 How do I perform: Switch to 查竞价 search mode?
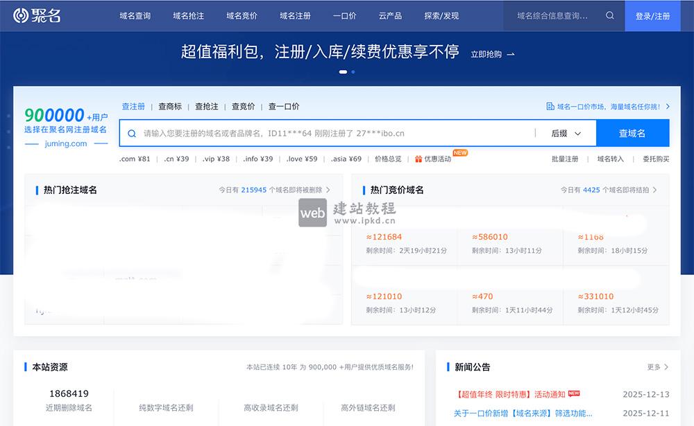pyautogui.click(x=242, y=106)
